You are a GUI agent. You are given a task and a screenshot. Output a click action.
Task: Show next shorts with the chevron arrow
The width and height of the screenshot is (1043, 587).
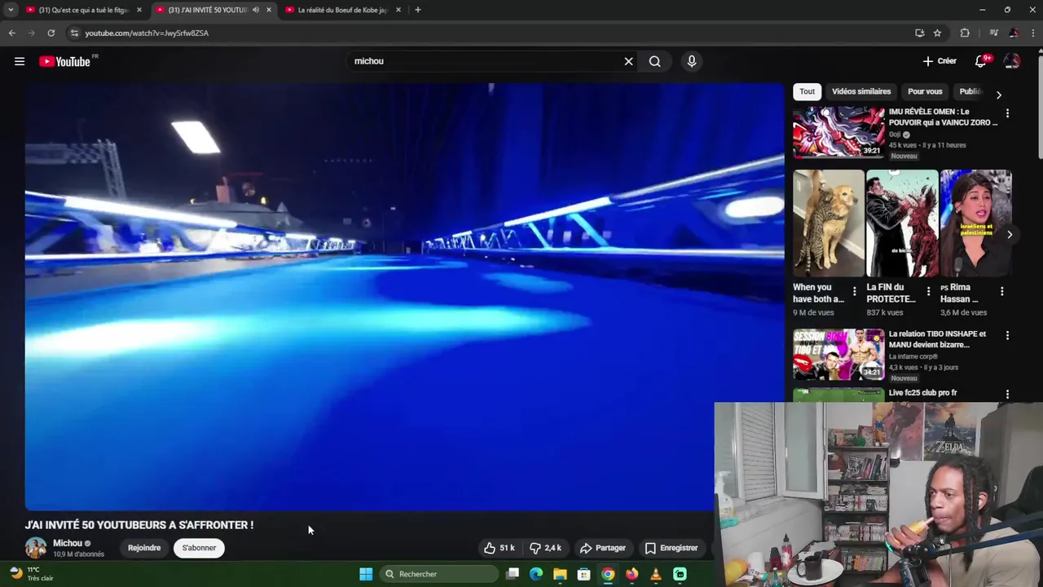click(x=1009, y=235)
